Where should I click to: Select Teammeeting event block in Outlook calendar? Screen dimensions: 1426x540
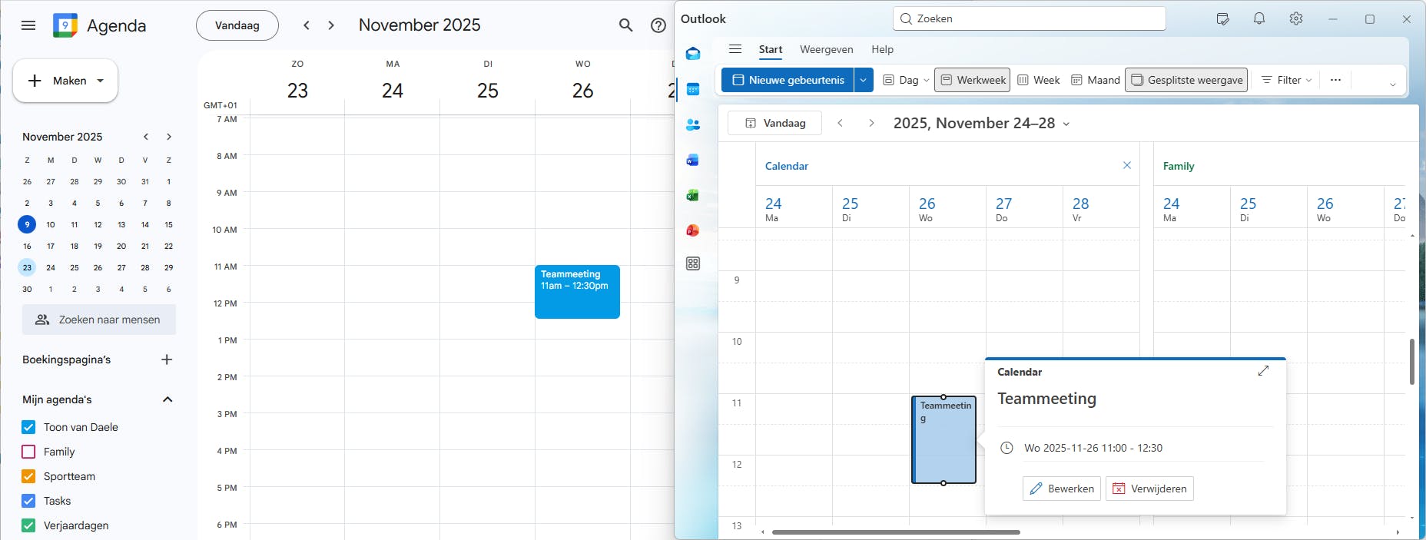[943, 440]
